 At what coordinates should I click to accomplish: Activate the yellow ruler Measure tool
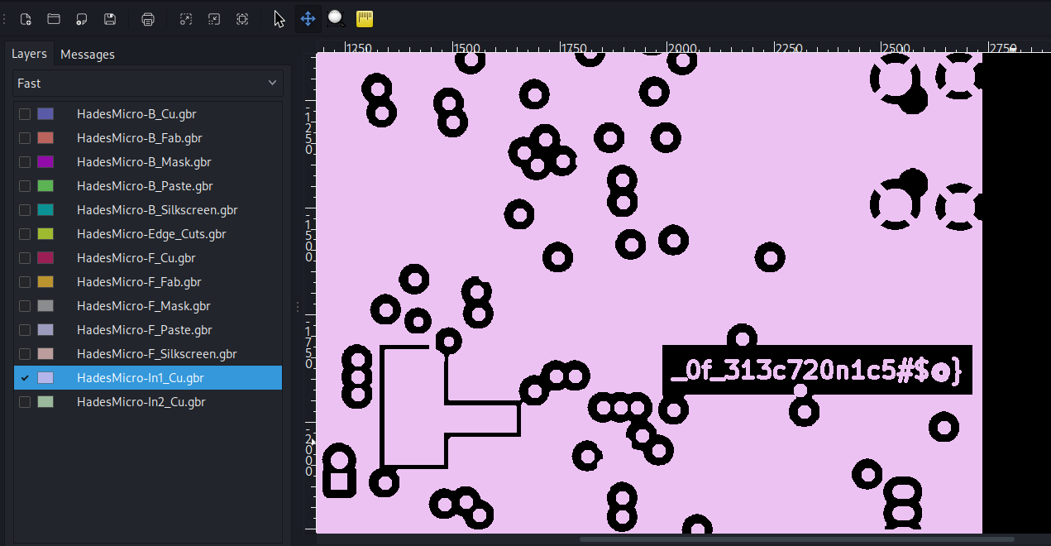coord(364,19)
